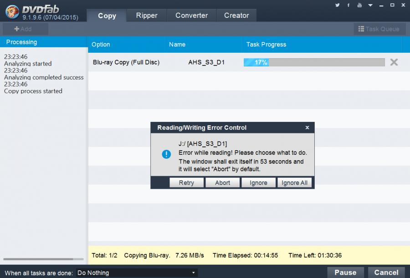Screen dimensions: 410x278
Task: Click the Task Progress column header
Action: click(322, 45)
